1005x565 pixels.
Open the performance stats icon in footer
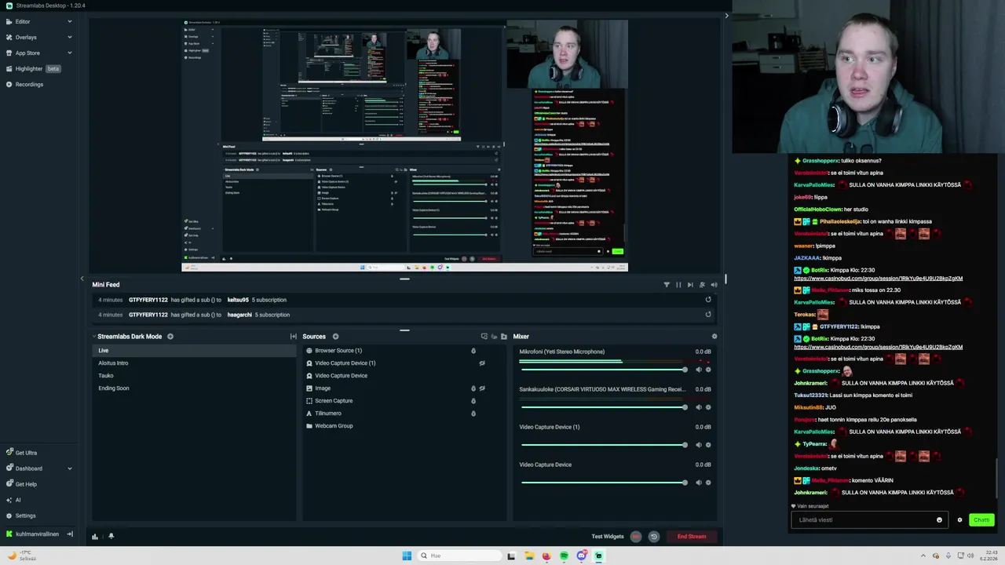(95, 537)
